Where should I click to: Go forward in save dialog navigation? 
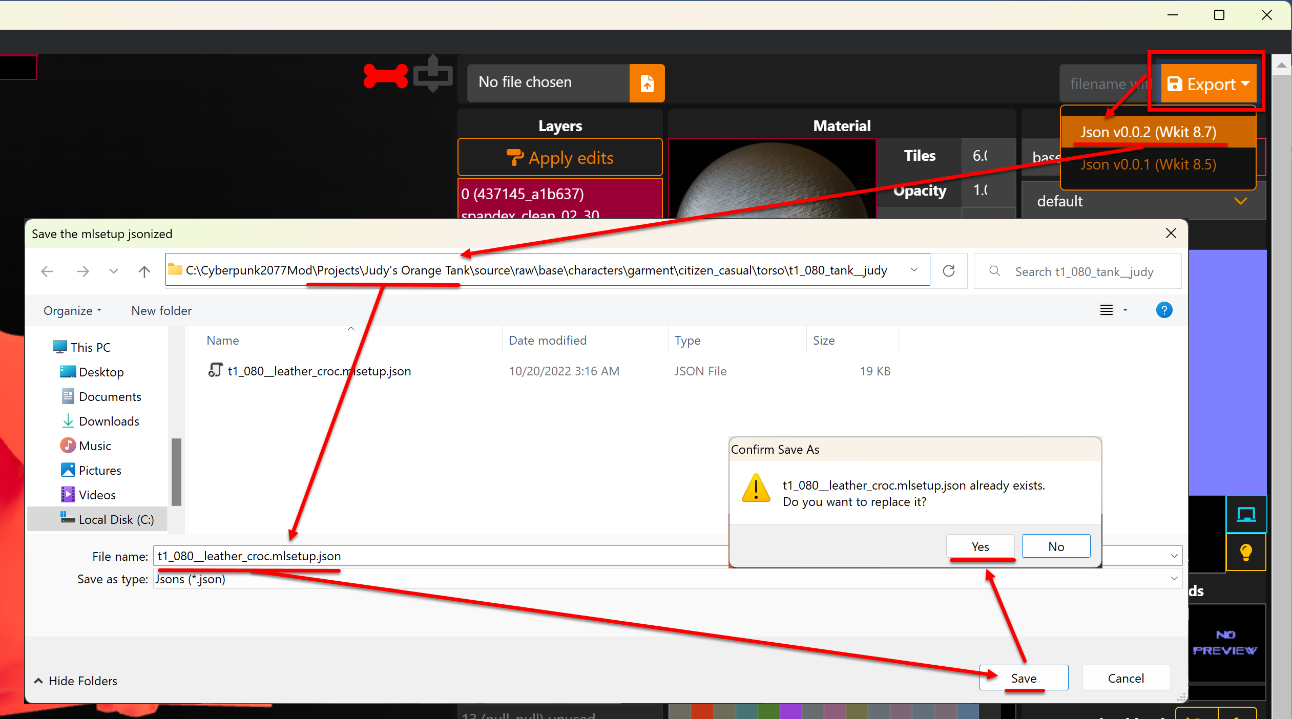pyautogui.click(x=82, y=271)
